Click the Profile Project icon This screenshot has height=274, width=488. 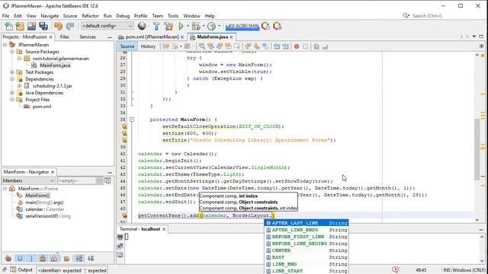point(212,26)
